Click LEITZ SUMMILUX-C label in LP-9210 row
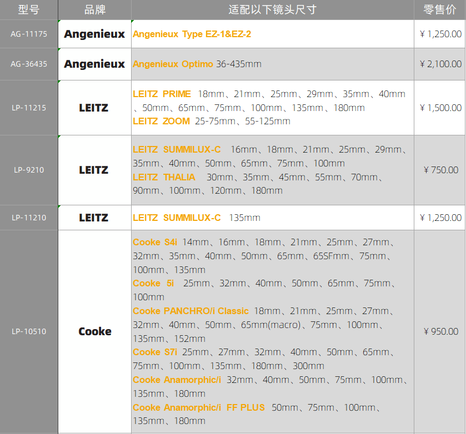The height and width of the screenshot is (434, 466). [177, 149]
